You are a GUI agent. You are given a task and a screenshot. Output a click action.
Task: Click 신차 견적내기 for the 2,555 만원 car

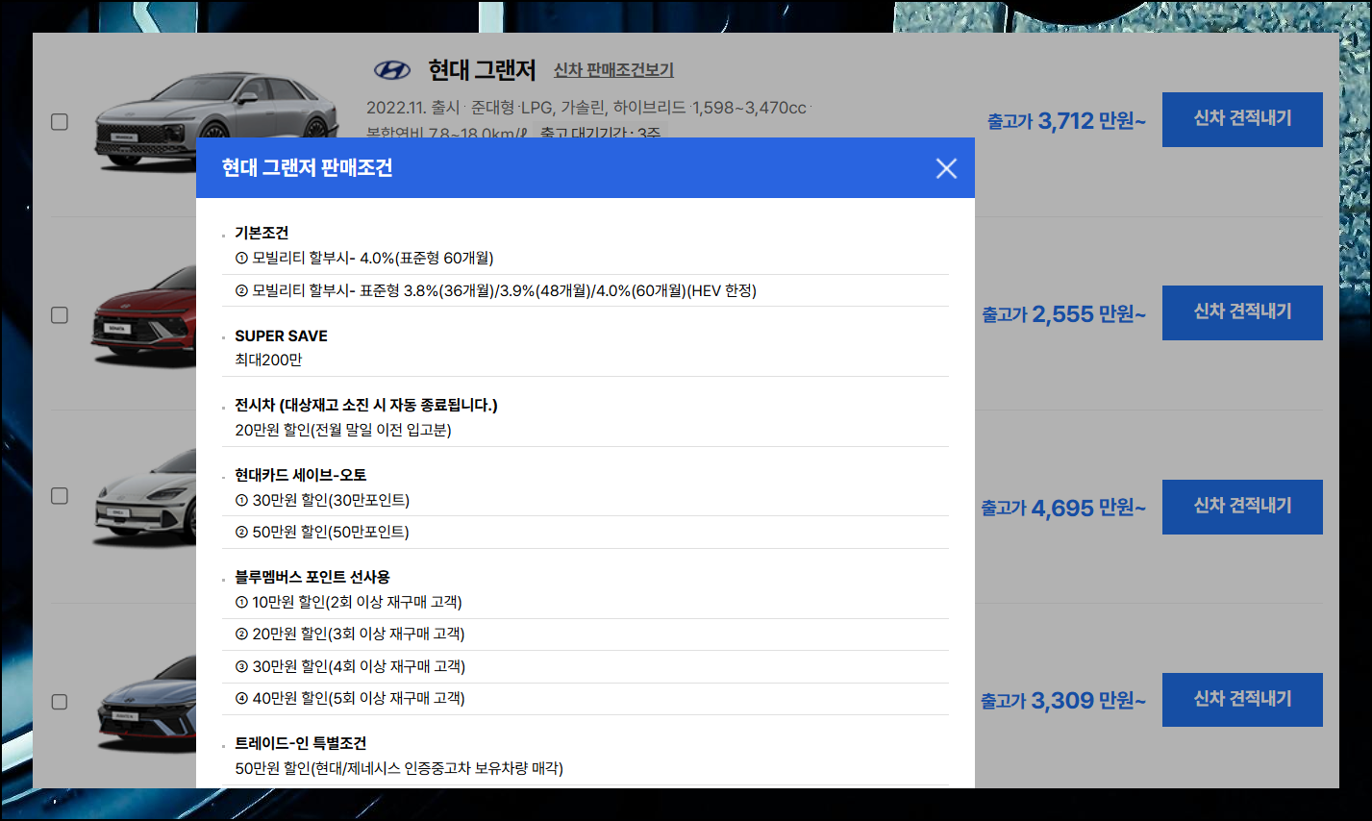(1242, 312)
